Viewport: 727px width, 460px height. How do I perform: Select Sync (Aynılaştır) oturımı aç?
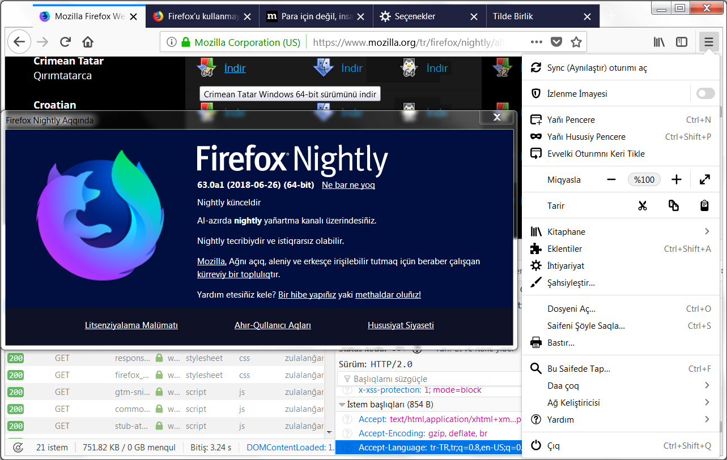tap(622, 68)
